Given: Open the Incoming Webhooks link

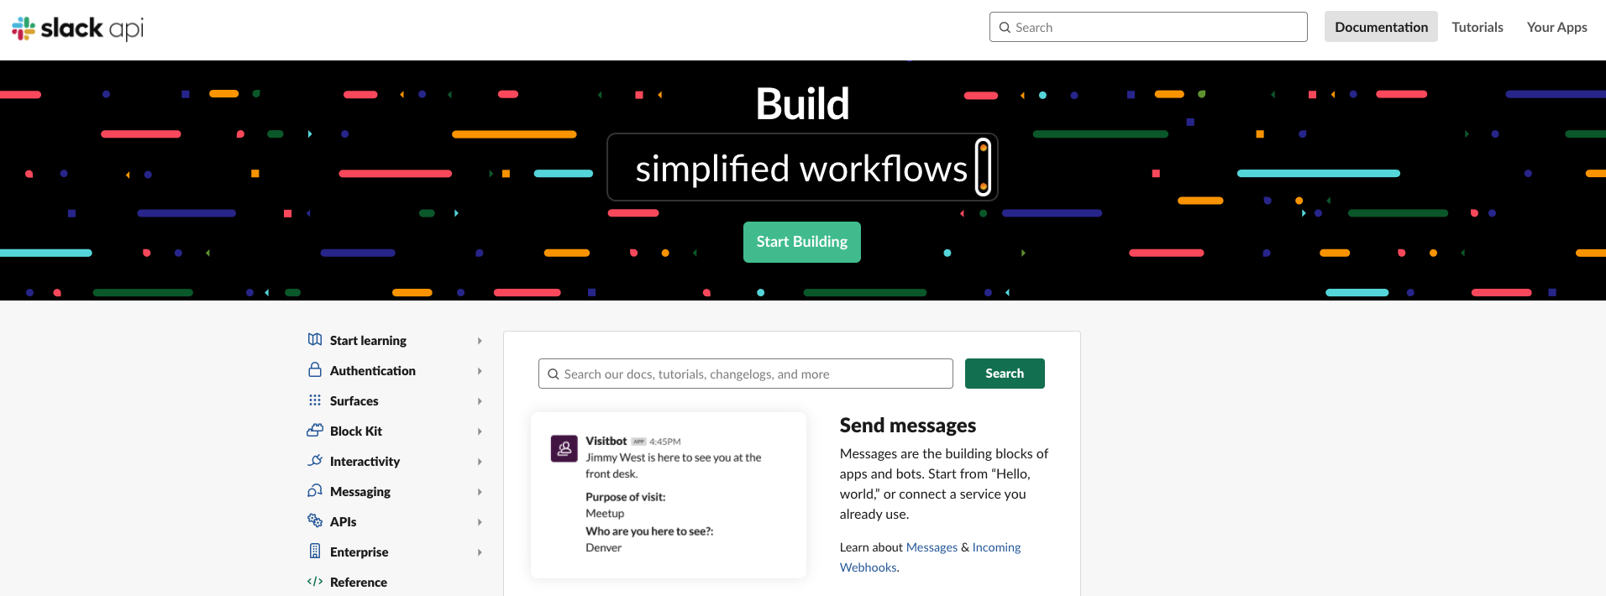Looking at the screenshot, I should [x=931, y=557].
